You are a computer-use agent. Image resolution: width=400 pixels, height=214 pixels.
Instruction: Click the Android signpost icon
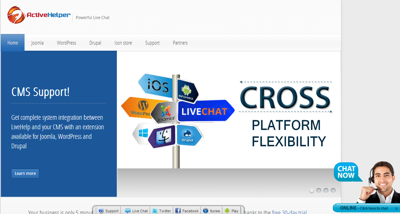coord(187,91)
